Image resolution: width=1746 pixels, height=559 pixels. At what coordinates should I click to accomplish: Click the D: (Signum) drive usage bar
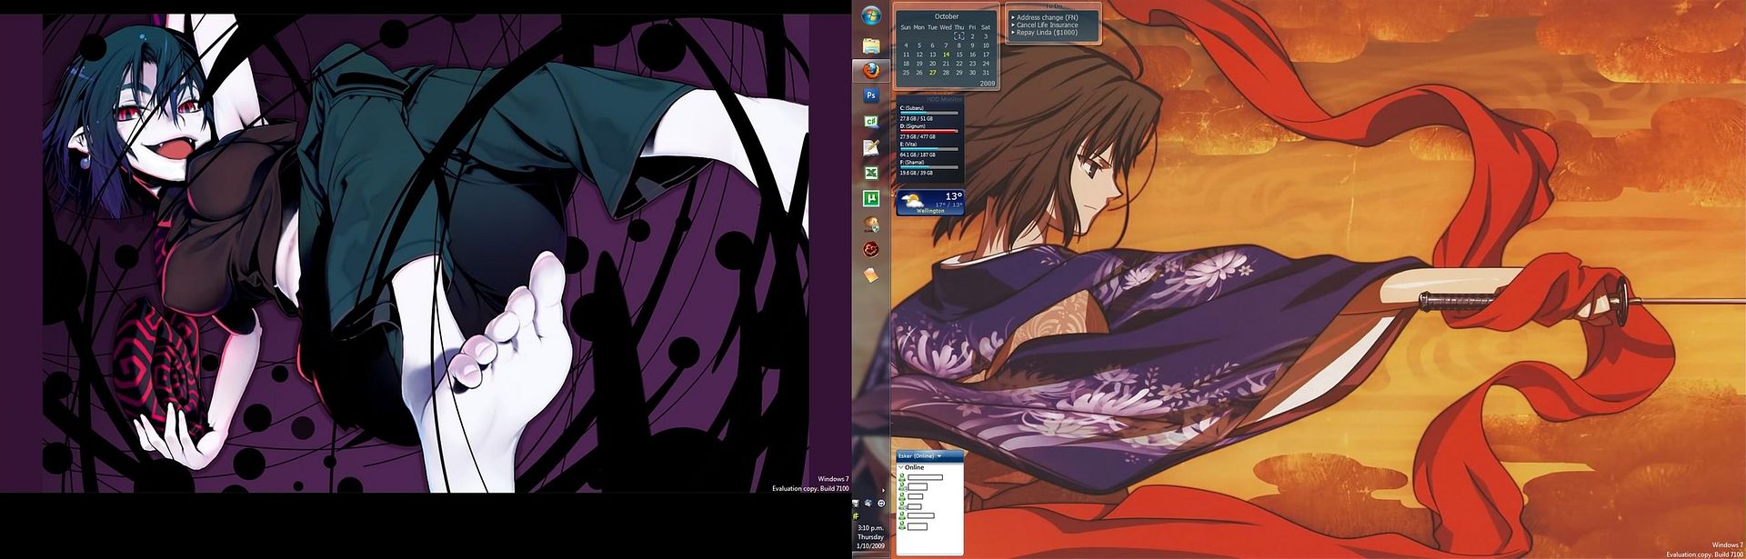[929, 131]
